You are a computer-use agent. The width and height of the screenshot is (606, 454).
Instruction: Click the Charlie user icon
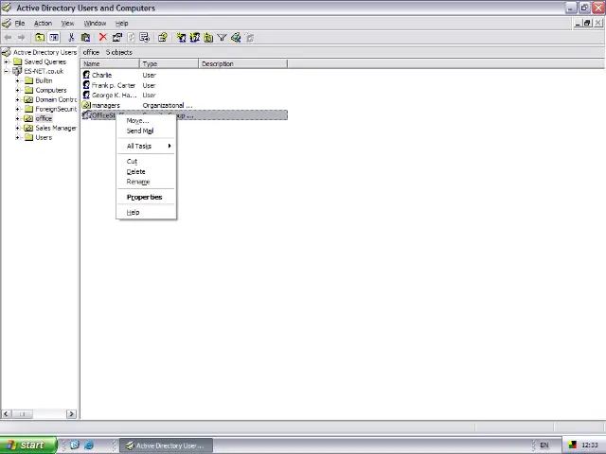pyautogui.click(x=86, y=75)
